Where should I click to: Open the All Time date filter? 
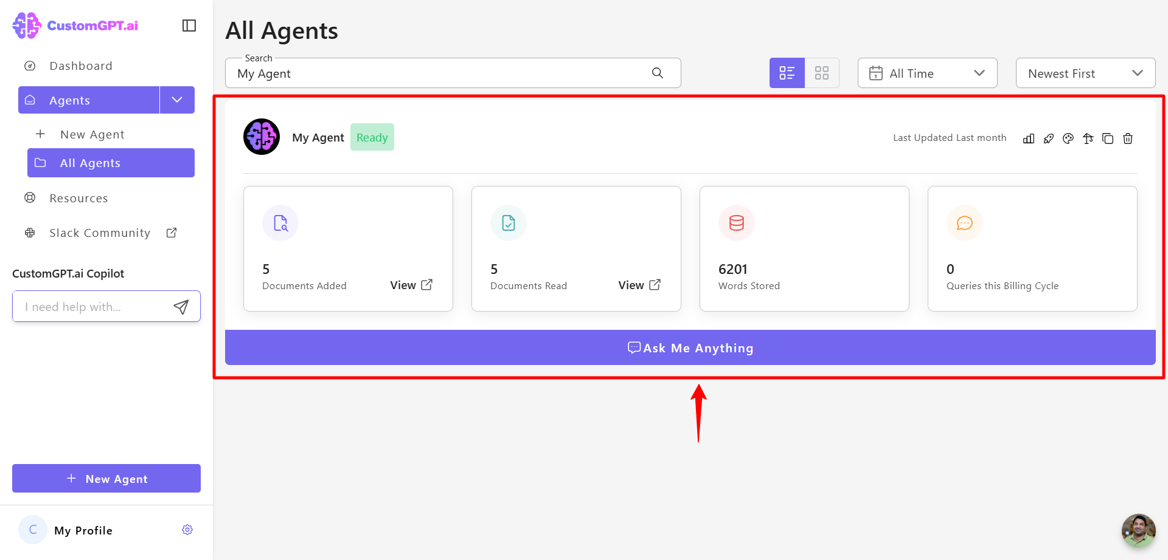click(x=927, y=73)
